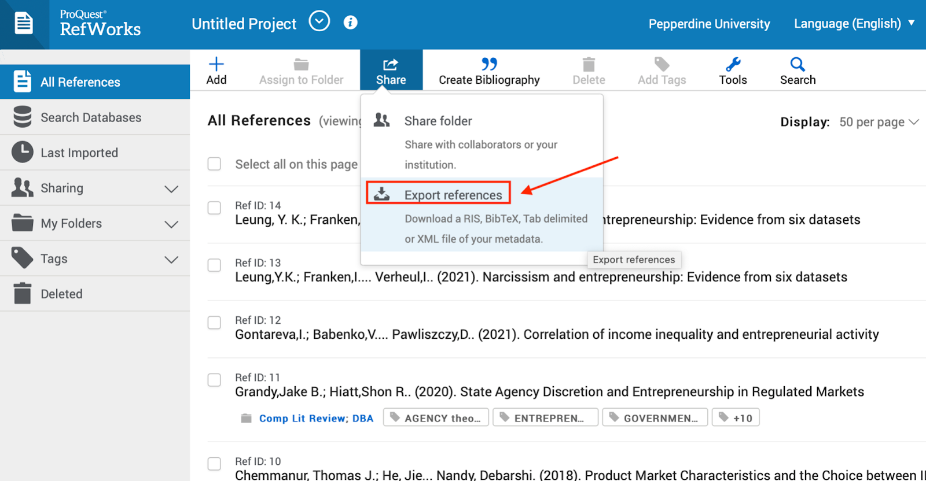
Task: Click the ENTREPREN… tag button
Action: [x=545, y=417]
